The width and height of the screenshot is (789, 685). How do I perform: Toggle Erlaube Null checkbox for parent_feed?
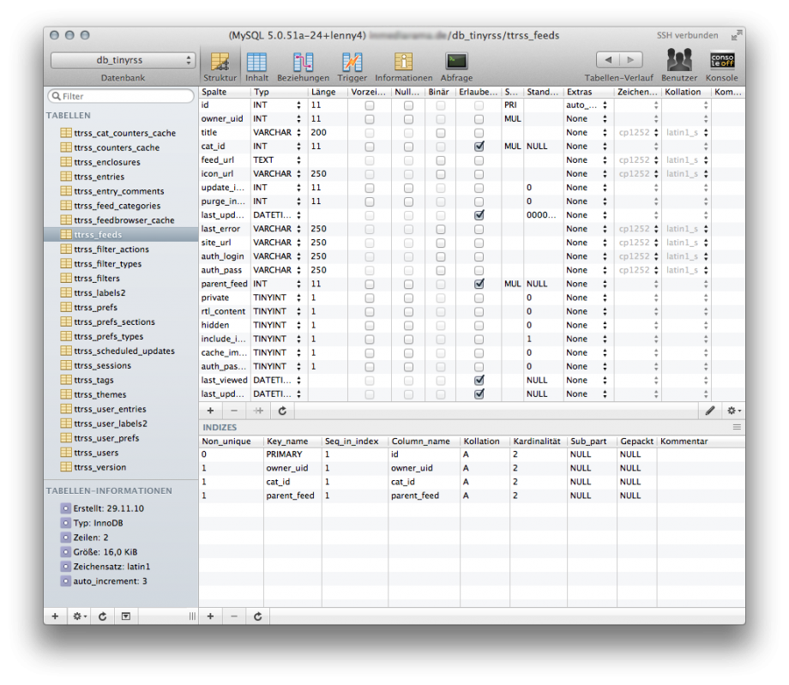[479, 284]
